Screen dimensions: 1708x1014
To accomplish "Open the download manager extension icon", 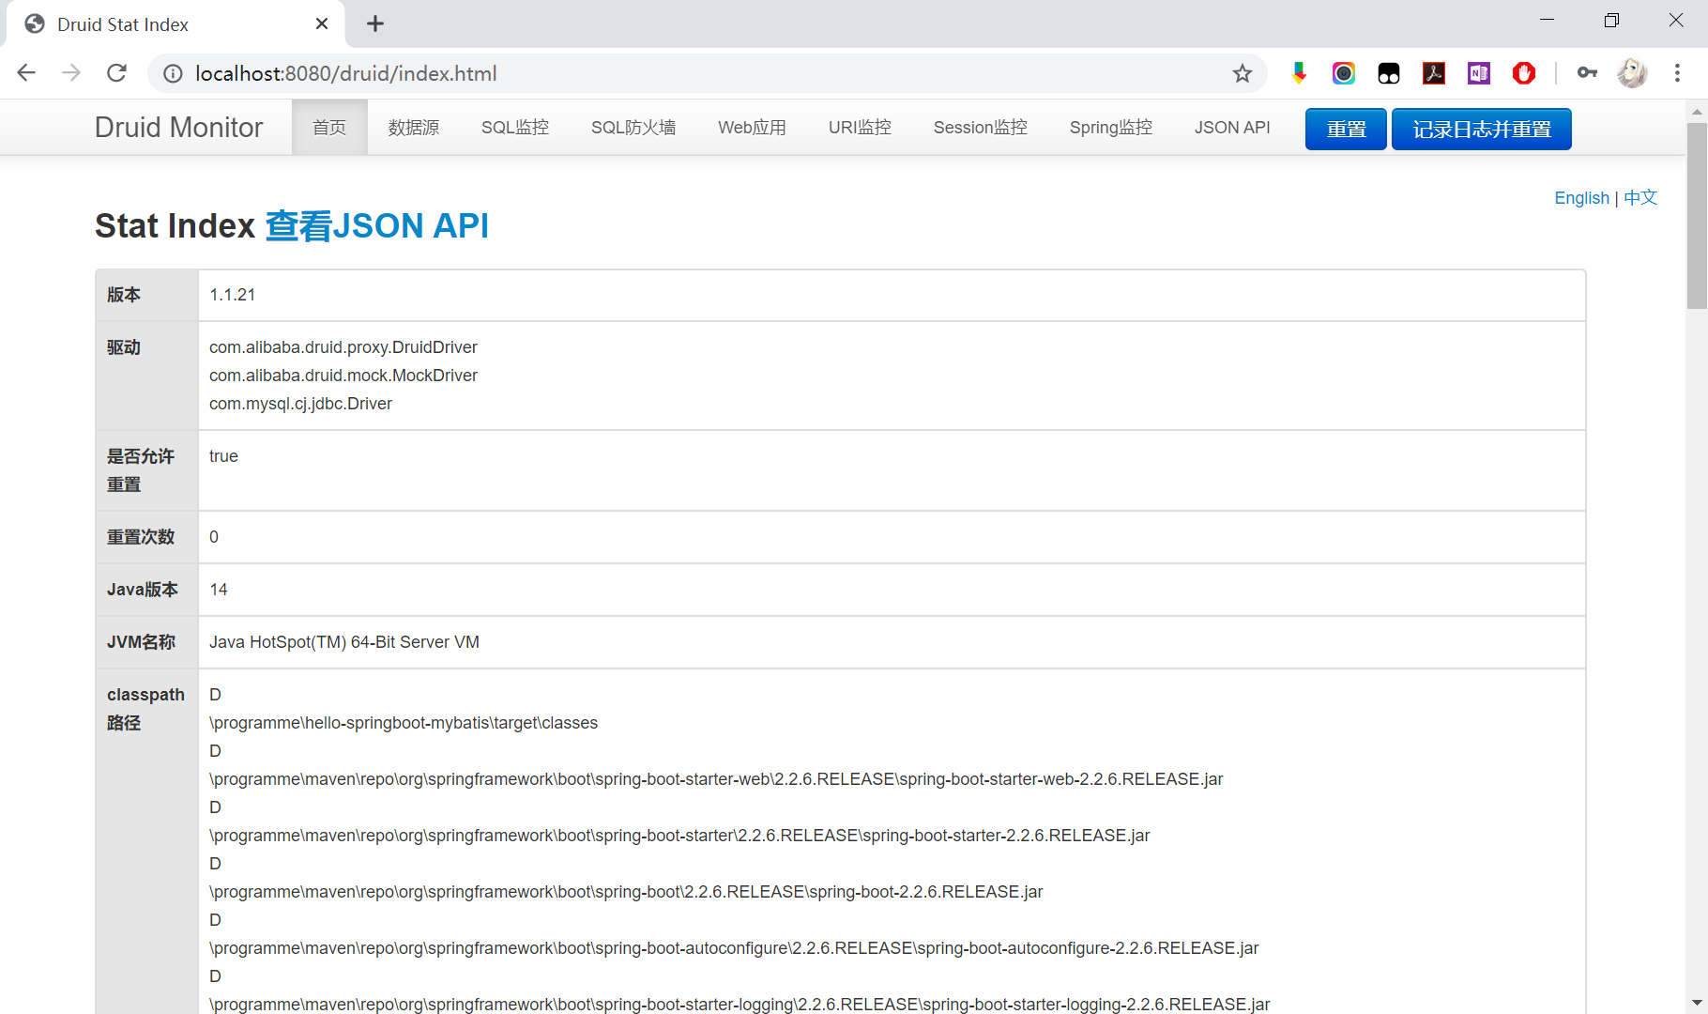I will click(x=1299, y=73).
